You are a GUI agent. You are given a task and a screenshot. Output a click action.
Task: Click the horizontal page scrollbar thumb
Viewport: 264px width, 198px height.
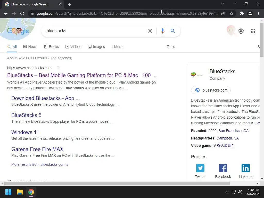click(x=117, y=183)
